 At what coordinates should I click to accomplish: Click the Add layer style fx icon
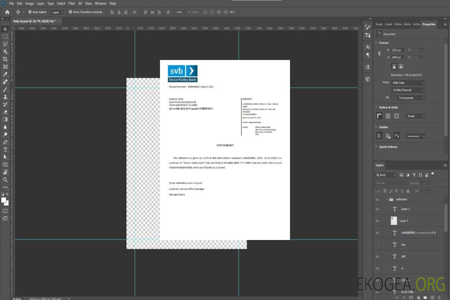[x=404, y=297]
